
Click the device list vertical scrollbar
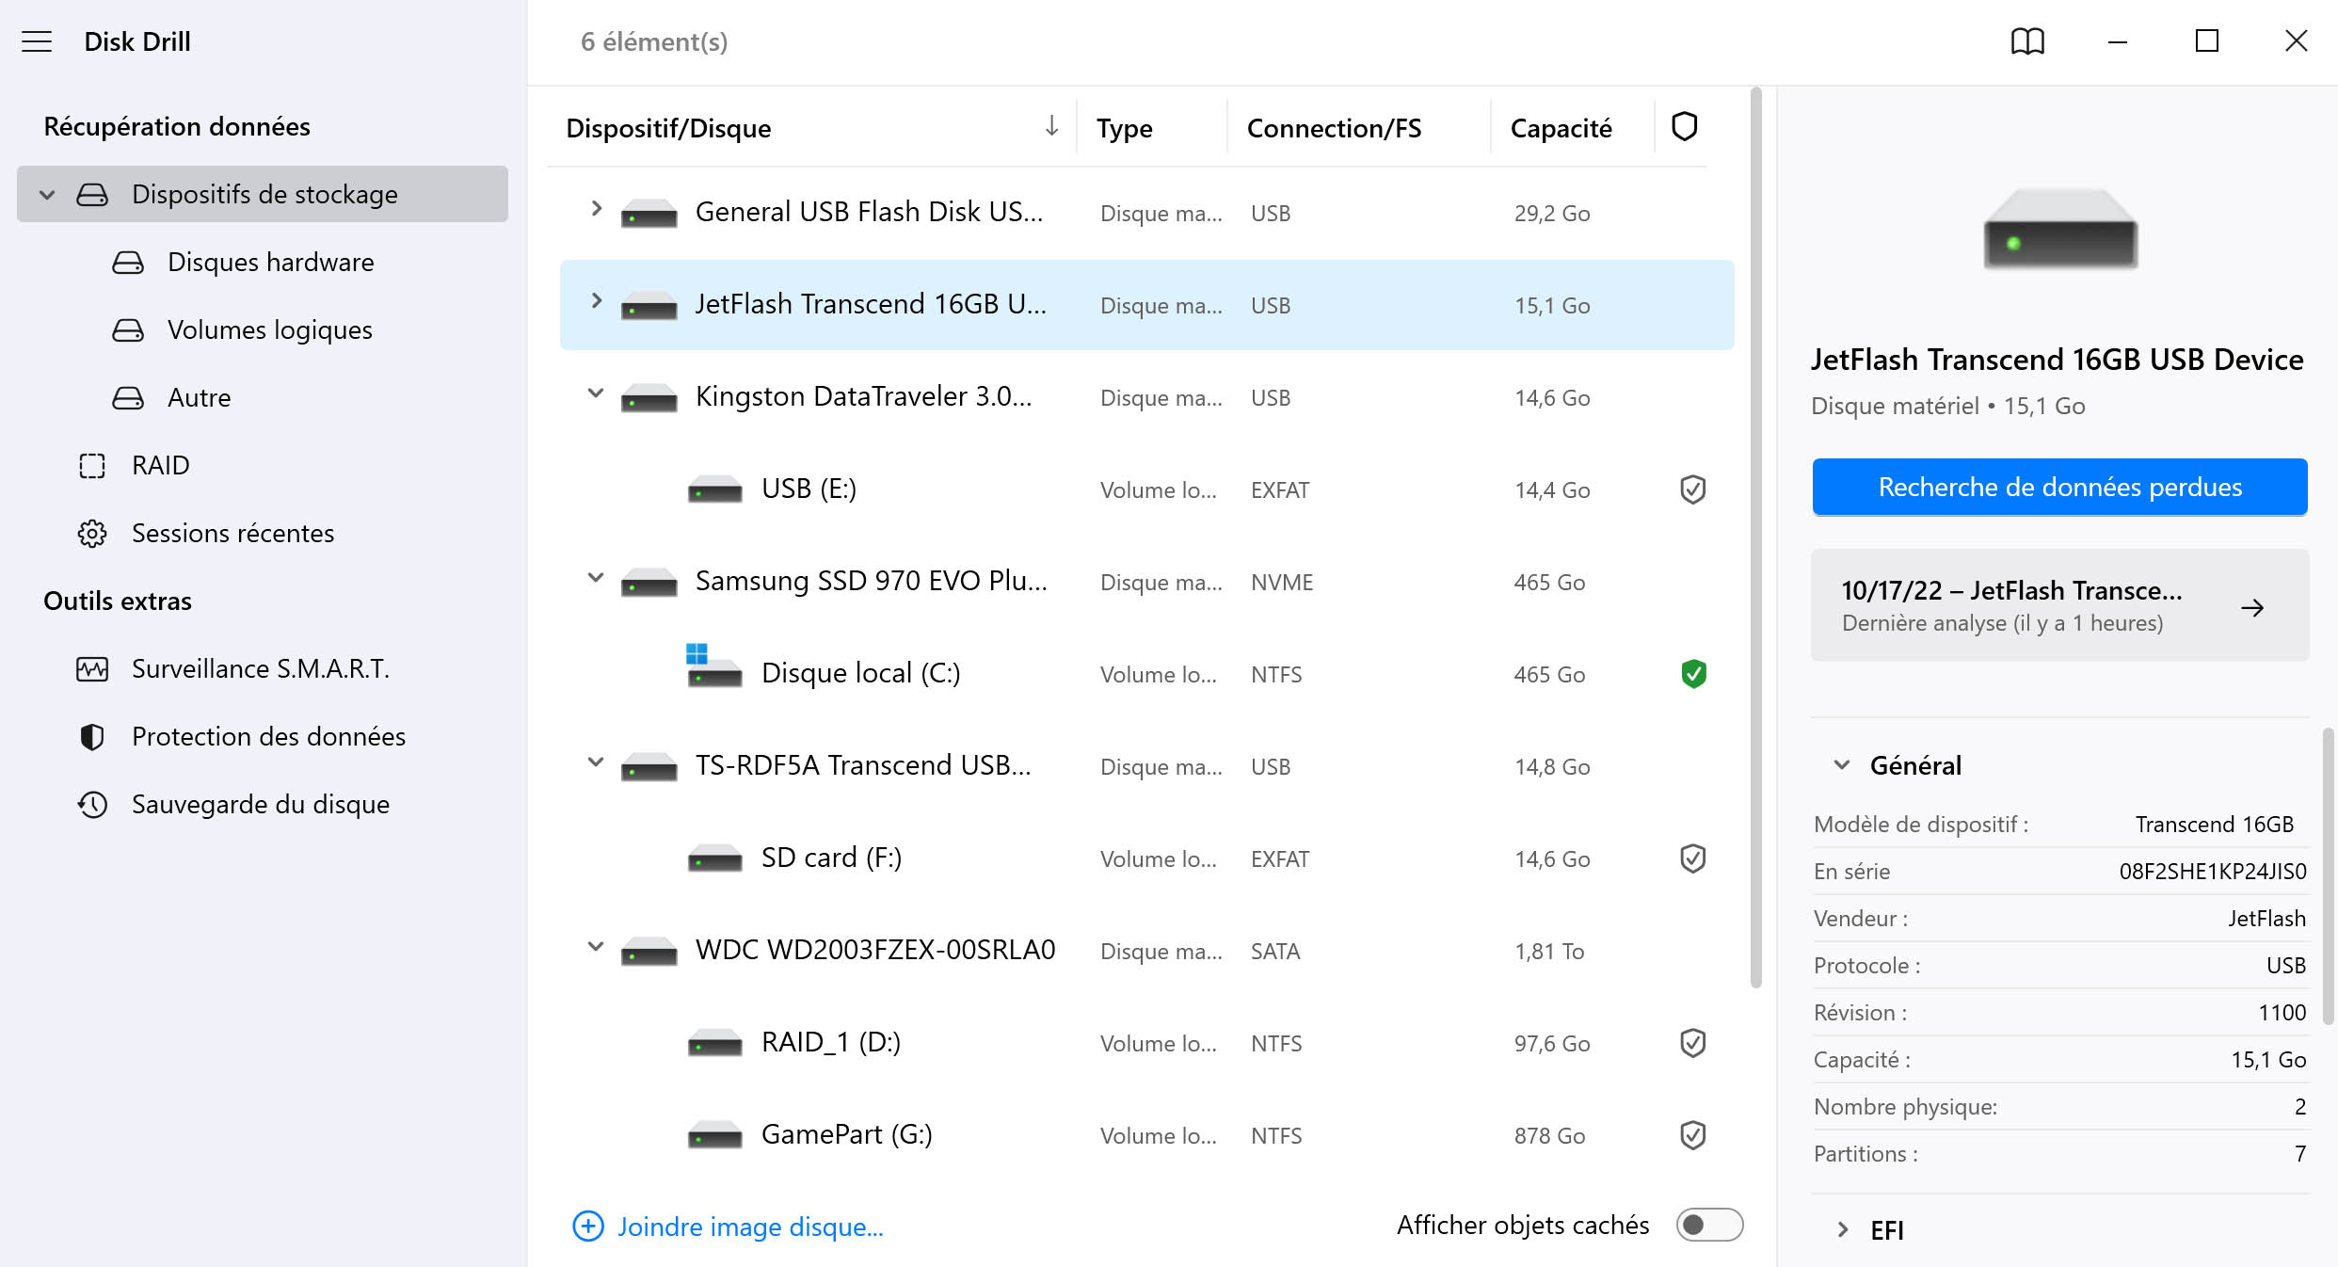click(1755, 538)
